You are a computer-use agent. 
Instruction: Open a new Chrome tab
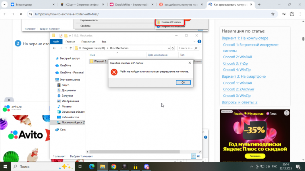pyautogui.click(x=259, y=4)
